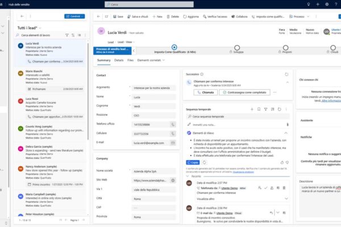The image size is (341, 227).
Task: Open record in new window icon
Action: coord(106,16)
